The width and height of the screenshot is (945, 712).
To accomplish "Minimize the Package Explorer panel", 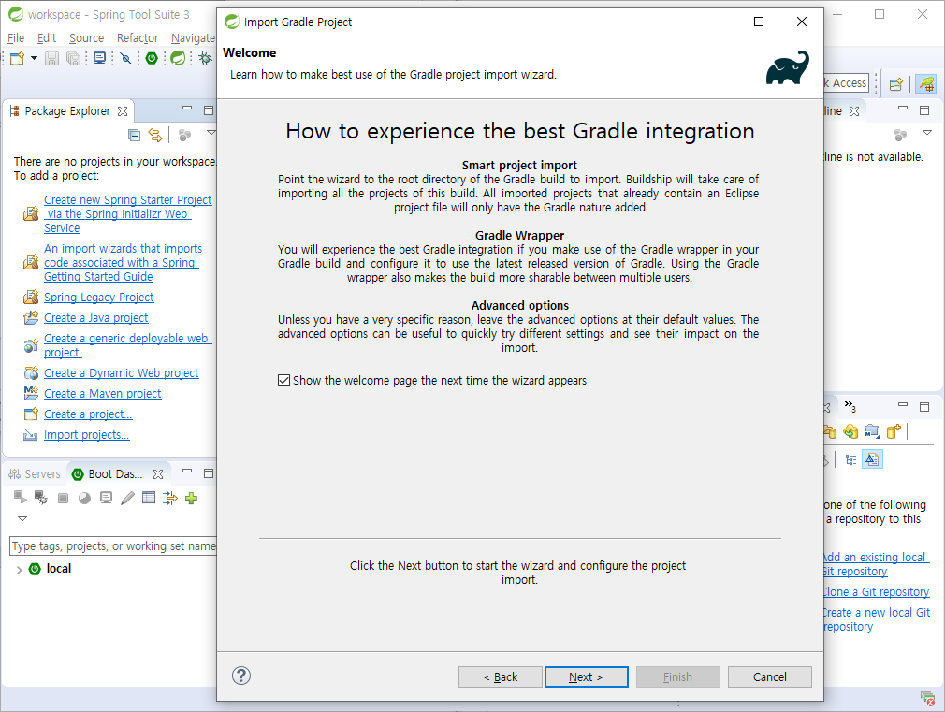I will pos(187,109).
